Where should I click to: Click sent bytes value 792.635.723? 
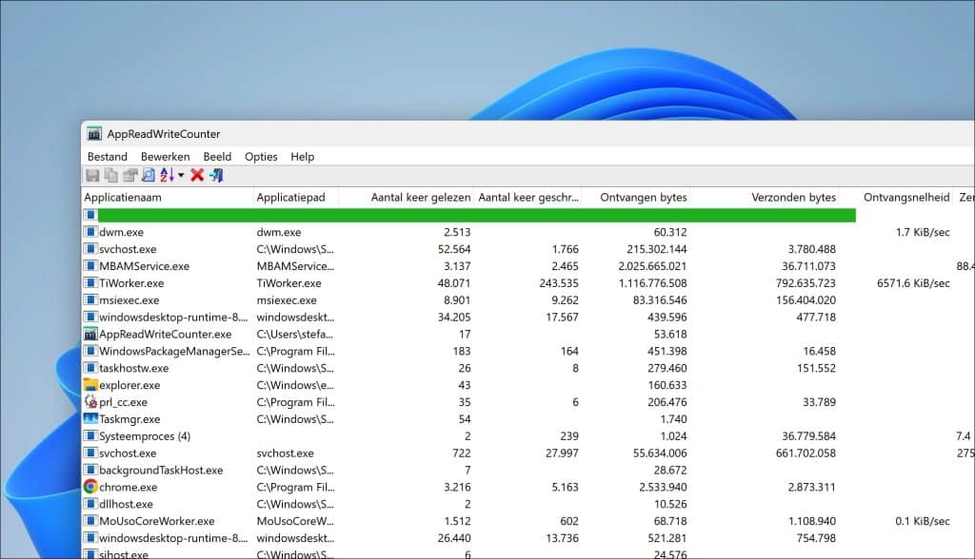(806, 283)
